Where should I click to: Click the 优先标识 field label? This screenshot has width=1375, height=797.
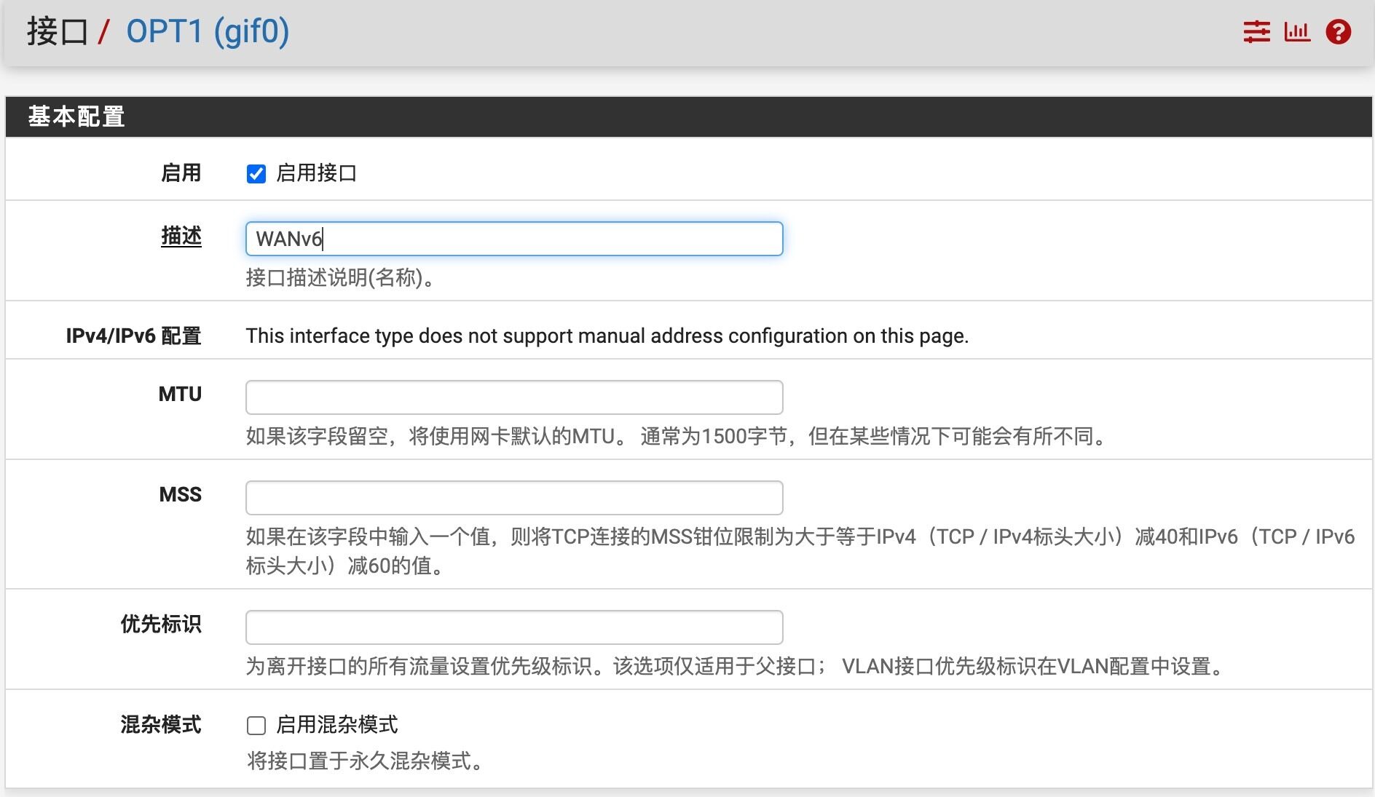point(160,624)
